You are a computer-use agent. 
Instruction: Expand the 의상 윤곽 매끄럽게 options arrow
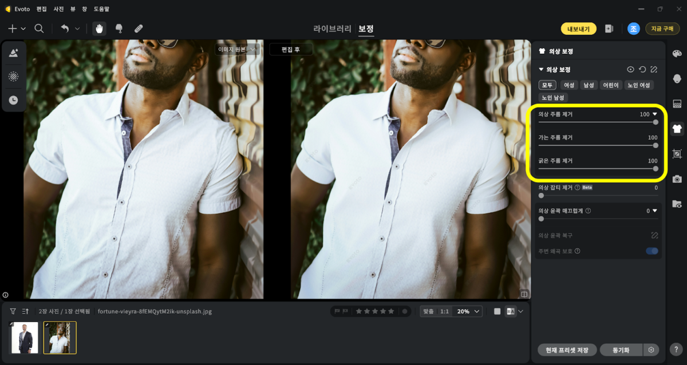(x=655, y=211)
